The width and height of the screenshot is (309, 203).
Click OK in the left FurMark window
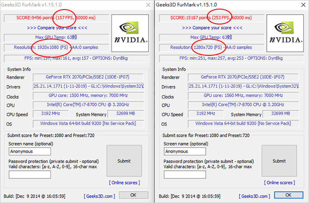click(x=134, y=195)
